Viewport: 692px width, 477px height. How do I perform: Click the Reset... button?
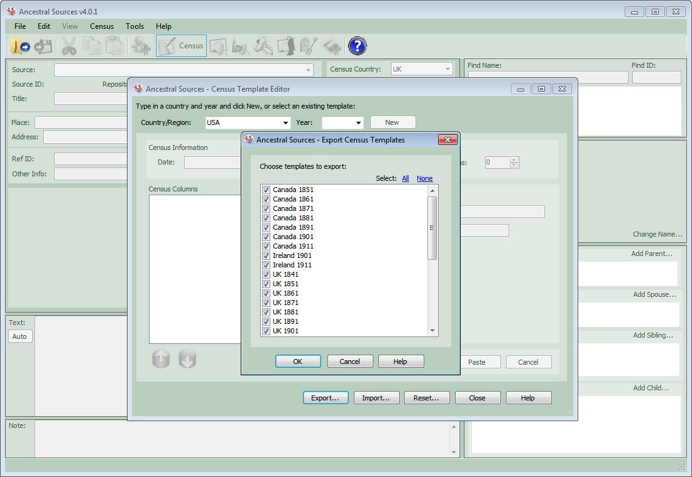point(427,398)
